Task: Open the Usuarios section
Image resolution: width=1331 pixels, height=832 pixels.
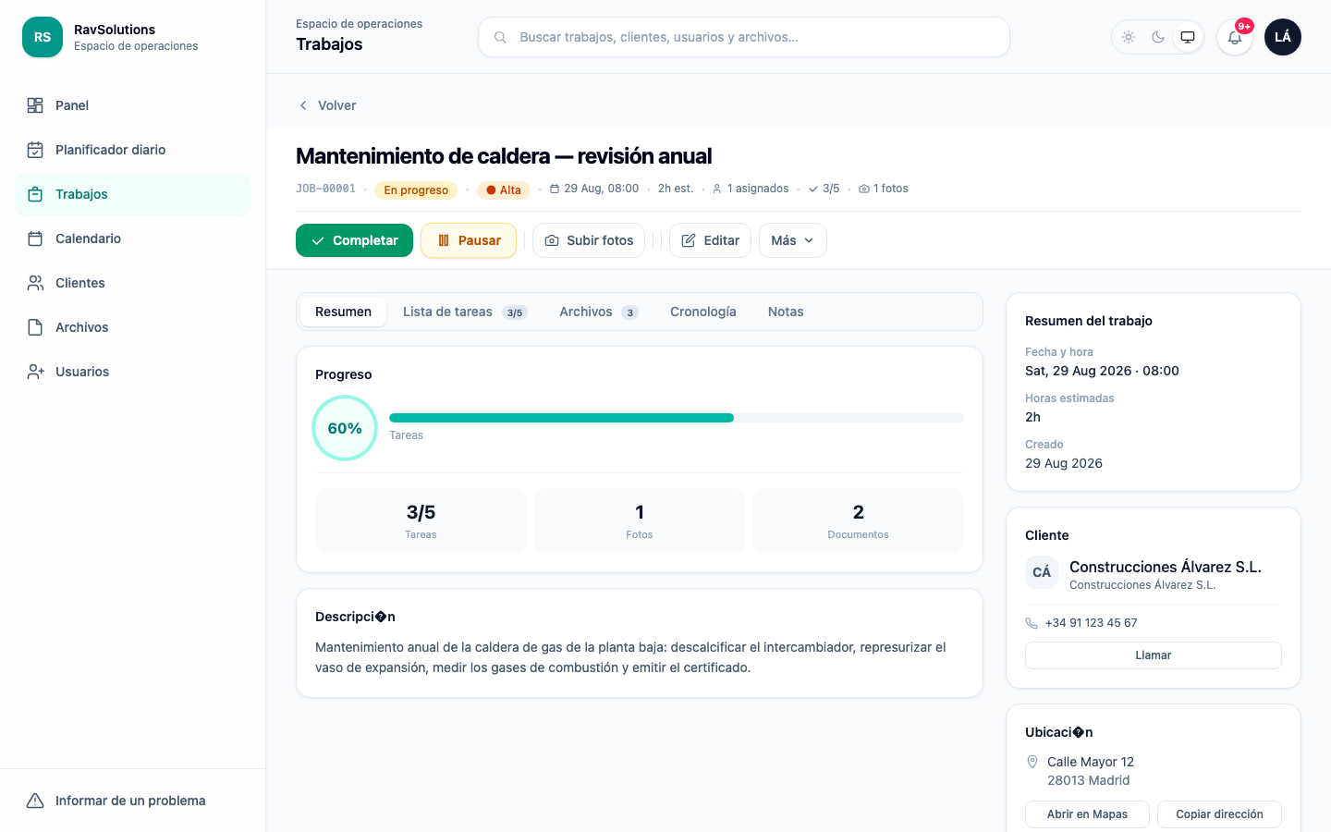Action: point(133,372)
